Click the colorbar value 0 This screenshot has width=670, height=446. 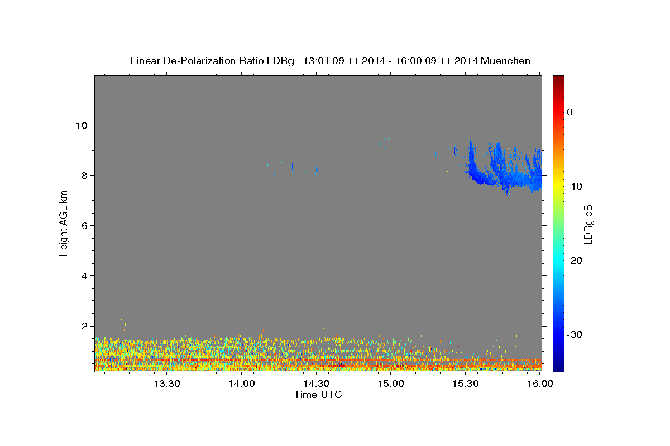click(569, 112)
